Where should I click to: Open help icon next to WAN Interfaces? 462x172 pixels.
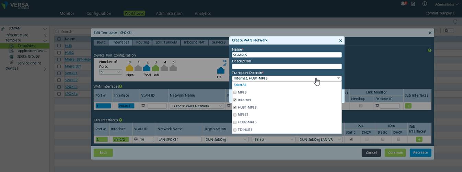pos(120,86)
